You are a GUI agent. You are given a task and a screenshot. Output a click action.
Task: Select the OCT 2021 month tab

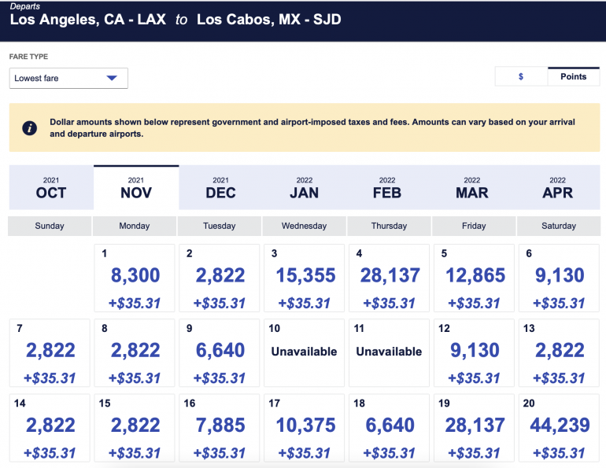pos(51,187)
